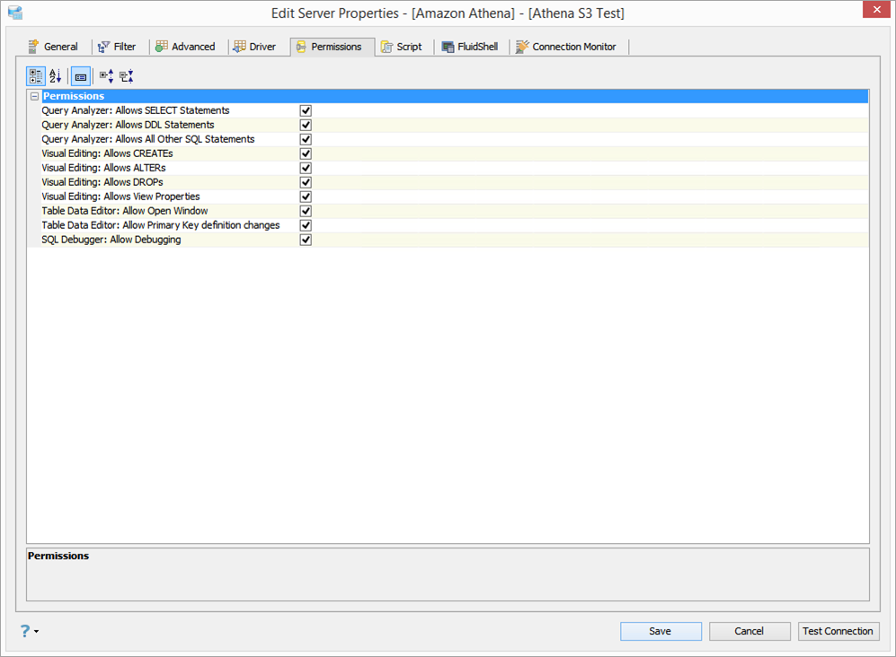Click the Save button

coord(661,631)
